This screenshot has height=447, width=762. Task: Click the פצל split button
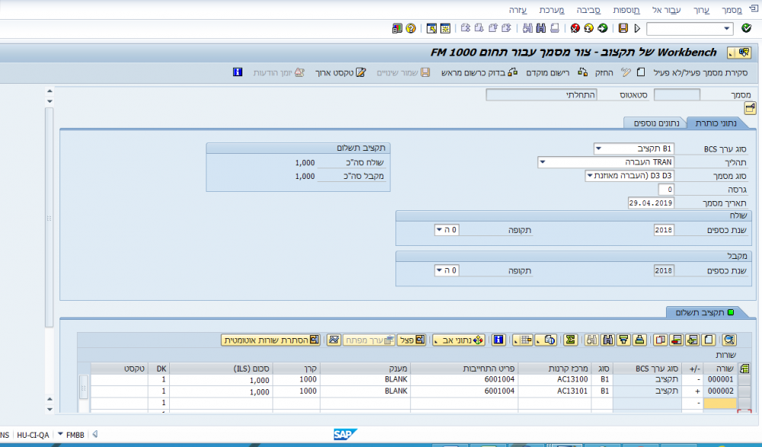tap(411, 340)
